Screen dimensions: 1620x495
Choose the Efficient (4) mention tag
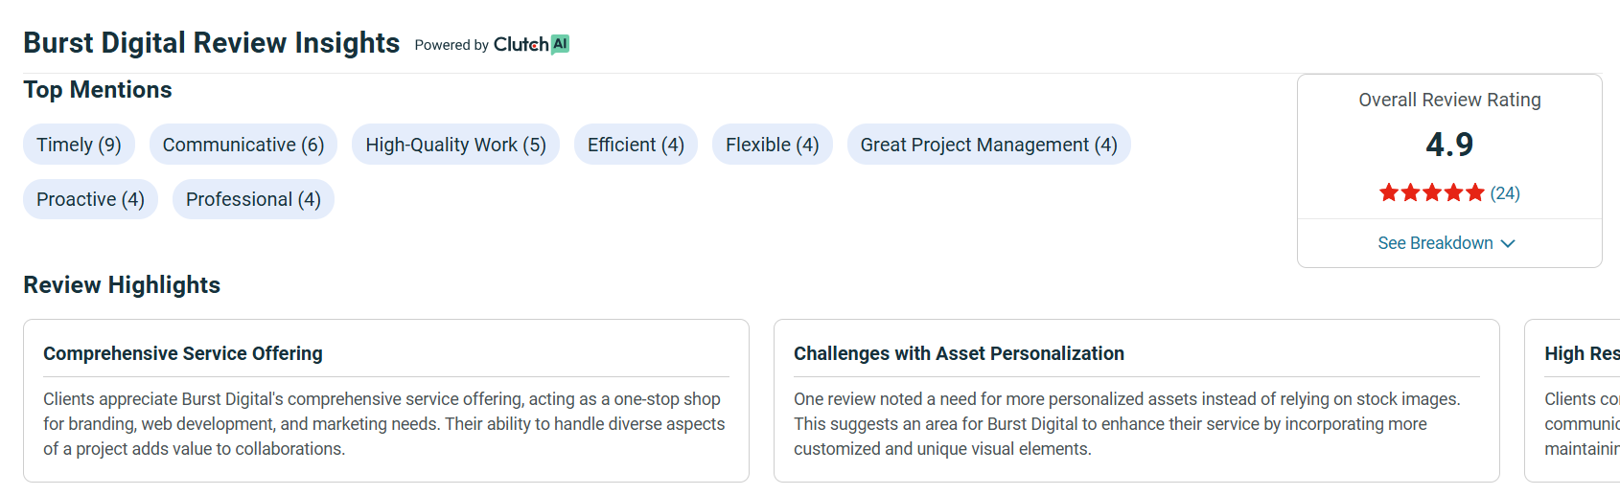(x=636, y=145)
